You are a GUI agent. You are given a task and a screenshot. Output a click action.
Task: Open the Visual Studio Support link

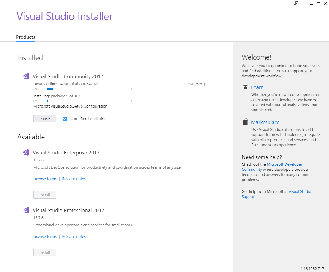click(300, 192)
